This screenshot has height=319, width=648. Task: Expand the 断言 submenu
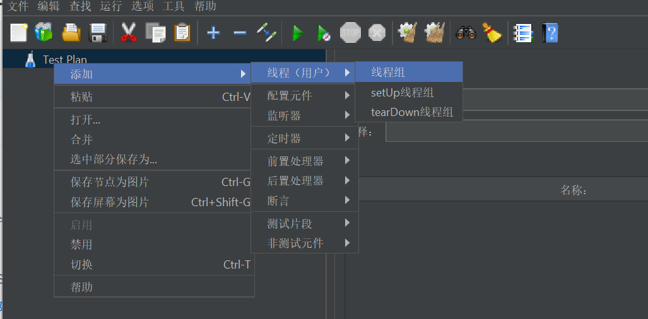(305, 200)
